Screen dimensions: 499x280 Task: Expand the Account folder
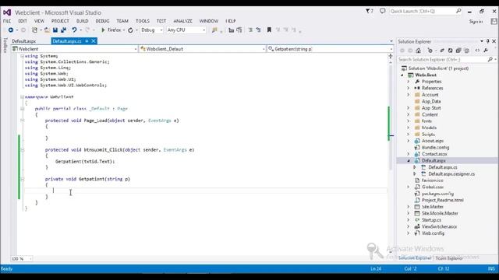409,95
